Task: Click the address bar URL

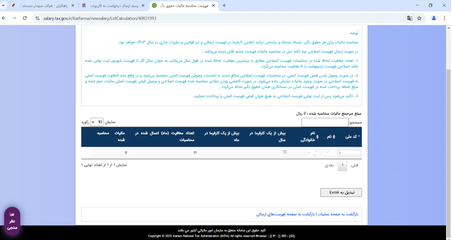Action: (x=100, y=19)
